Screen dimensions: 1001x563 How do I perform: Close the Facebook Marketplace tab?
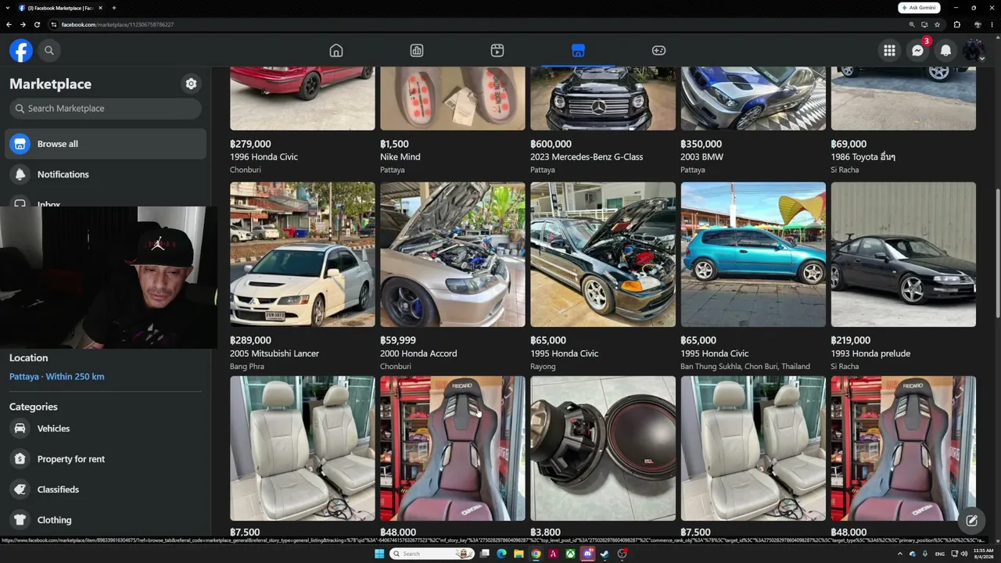click(100, 8)
